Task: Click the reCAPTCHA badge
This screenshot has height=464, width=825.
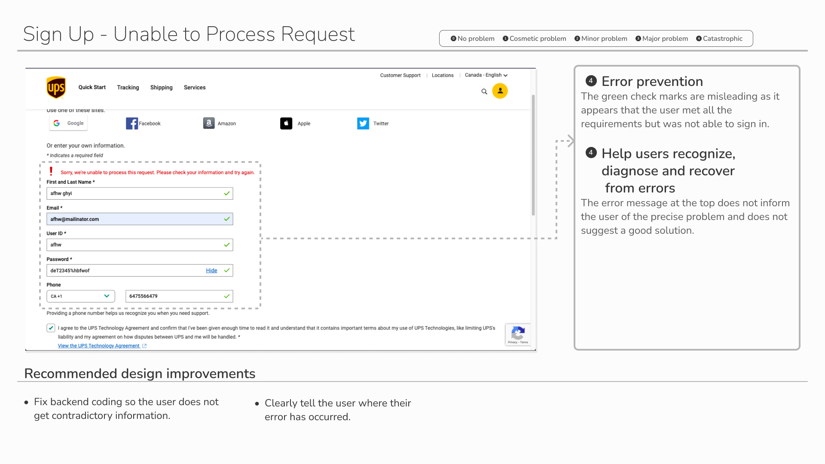Action: [x=518, y=335]
